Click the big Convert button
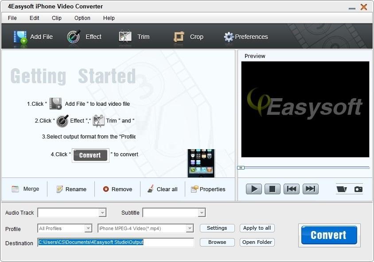Screen dimensions: 374x262 [329, 235]
